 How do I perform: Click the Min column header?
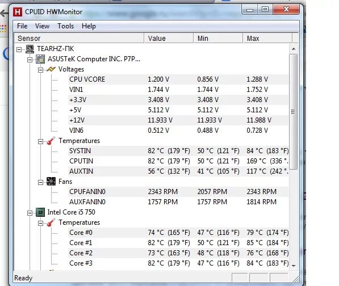click(x=218, y=38)
